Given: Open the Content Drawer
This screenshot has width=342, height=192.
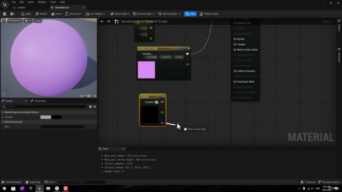Looking at the screenshot, I should point(12,182).
